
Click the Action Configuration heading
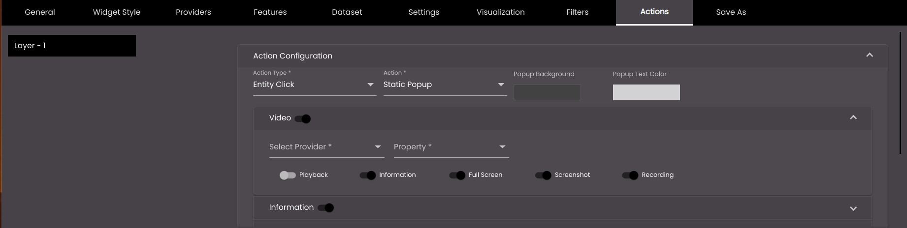292,56
